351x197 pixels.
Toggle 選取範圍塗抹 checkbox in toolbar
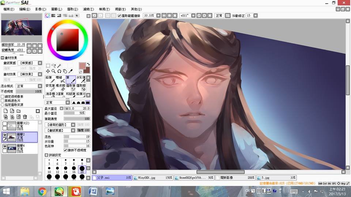point(119,16)
